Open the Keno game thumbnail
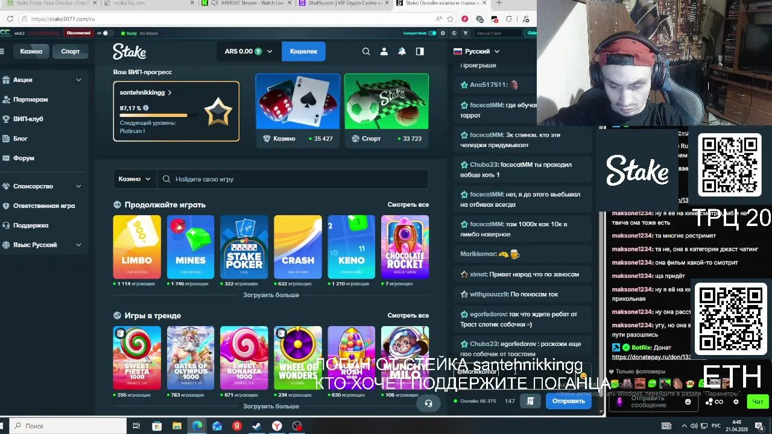 tap(352, 247)
